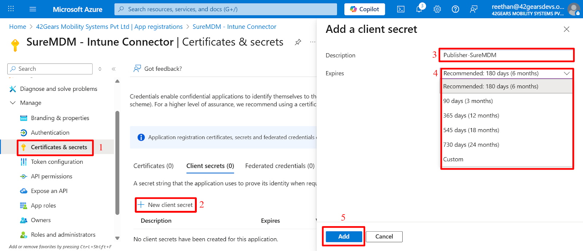Expand the Expires dropdown
The width and height of the screenshot is (583, 251).
pos(506,73)
